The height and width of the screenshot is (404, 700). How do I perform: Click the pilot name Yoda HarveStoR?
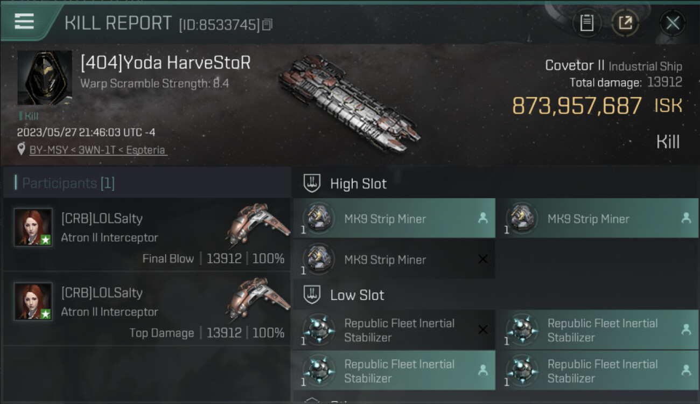[x=166, y=63]
